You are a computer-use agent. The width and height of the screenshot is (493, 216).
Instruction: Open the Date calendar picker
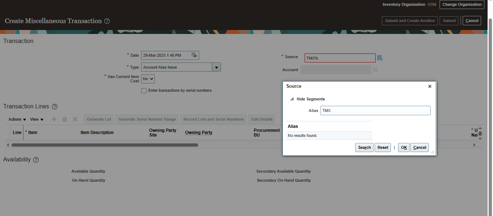pyautogui.click(x=194, y=55)
